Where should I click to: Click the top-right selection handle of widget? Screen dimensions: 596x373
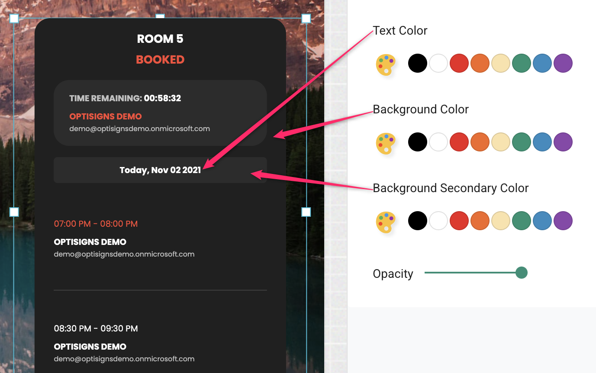[306, 18]
